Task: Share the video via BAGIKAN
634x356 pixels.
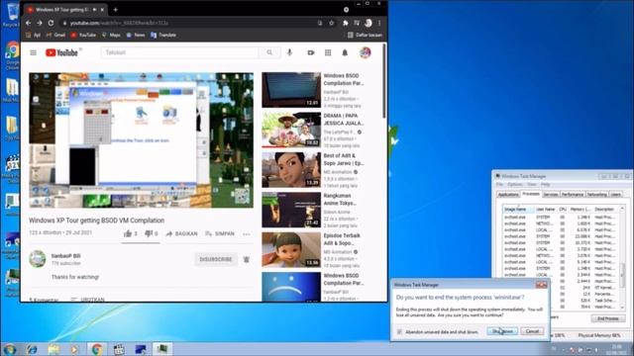Action: 181,233
